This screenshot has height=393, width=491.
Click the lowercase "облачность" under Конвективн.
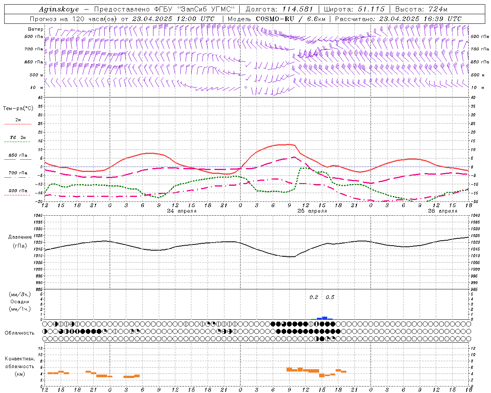point(20,367)
